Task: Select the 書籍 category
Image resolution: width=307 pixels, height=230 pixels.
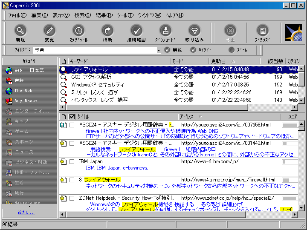Action: (14, 80)
